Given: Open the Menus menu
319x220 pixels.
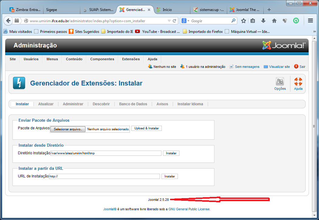Looking at the screenshot, I should pos(52,59).
